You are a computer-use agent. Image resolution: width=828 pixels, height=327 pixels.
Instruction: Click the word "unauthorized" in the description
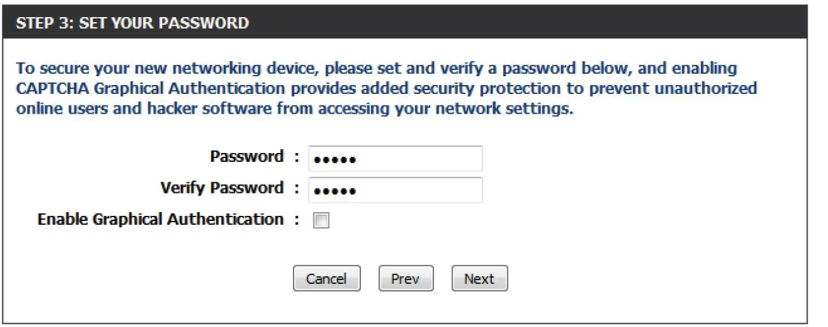click(x=705, y=88)
